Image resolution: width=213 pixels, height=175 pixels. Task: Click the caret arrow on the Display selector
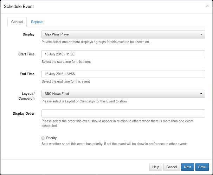201,34
